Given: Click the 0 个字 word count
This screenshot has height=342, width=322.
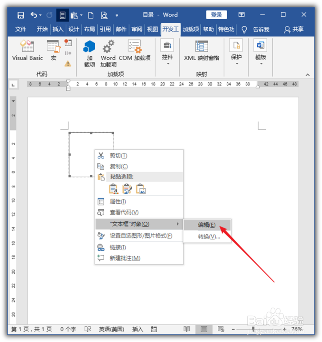Looking at the screenshot, I should point(68,329).
